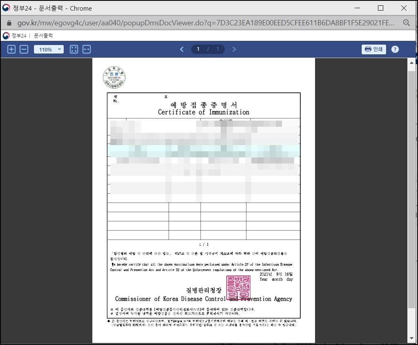Image resolution: width=418 pixels, height=345 pixels.
Task: Click the vertical scrollbar thumb
Action: click(x=411, y=190)
